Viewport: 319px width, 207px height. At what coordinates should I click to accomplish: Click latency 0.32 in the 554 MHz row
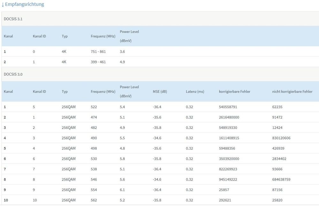189,190
